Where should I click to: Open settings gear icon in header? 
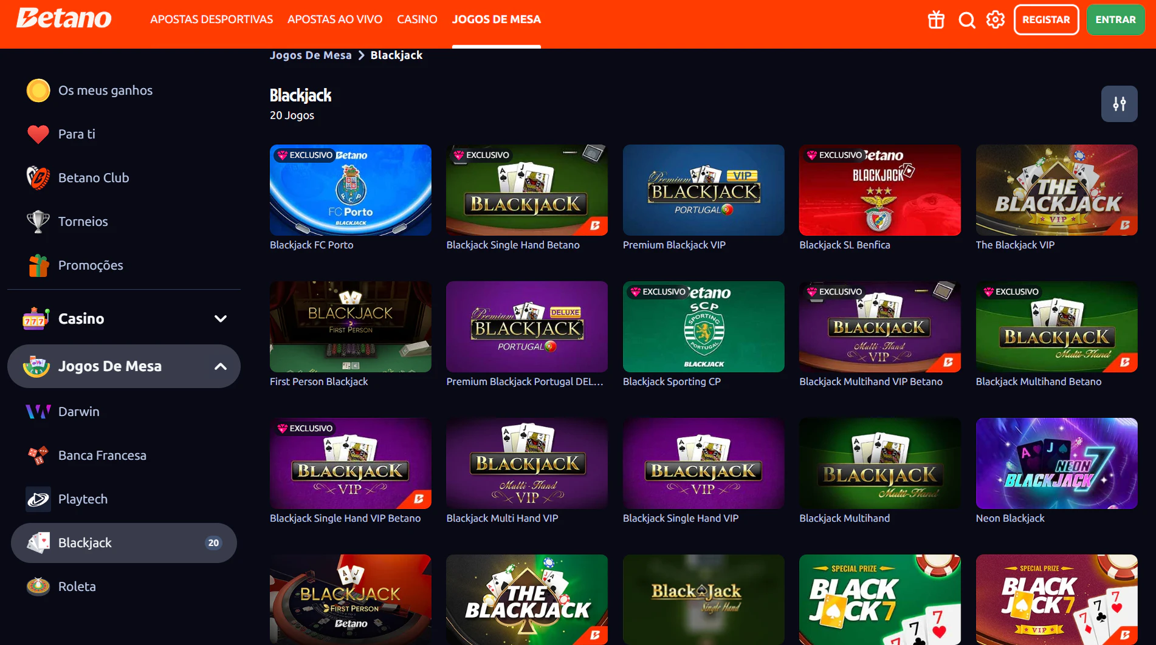pyautogui.click(x=996, y=20)
